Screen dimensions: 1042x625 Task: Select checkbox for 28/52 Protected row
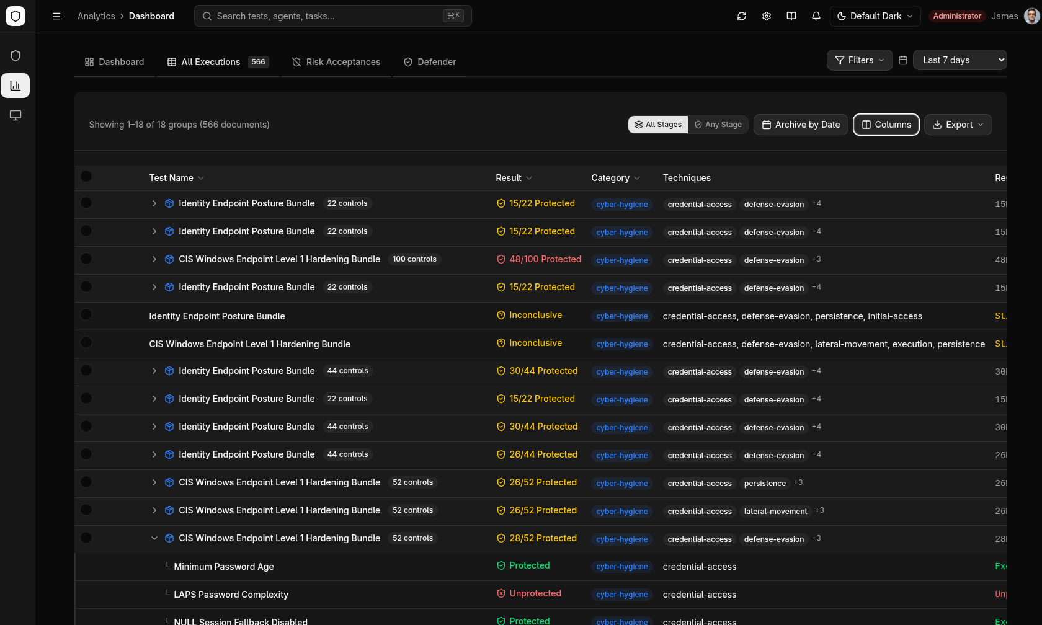[x=86, y=538]
